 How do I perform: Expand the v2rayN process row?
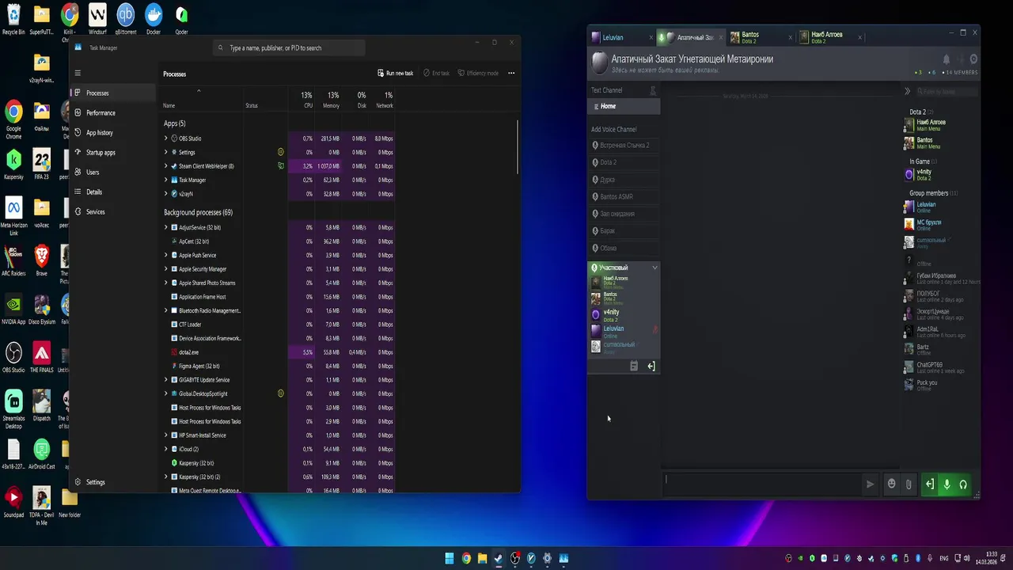(165, 193)
